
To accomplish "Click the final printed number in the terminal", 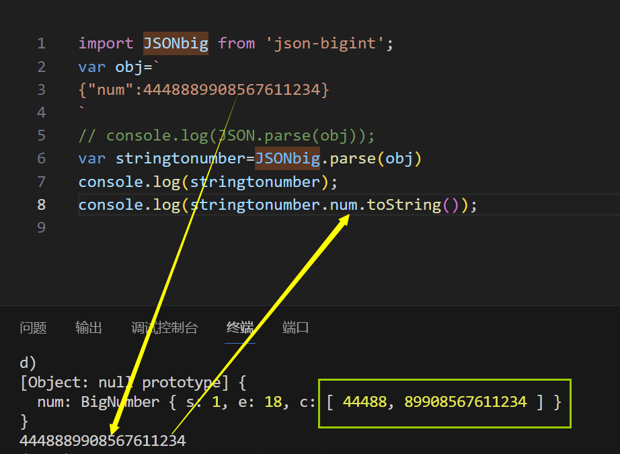I will click(102, 441).
